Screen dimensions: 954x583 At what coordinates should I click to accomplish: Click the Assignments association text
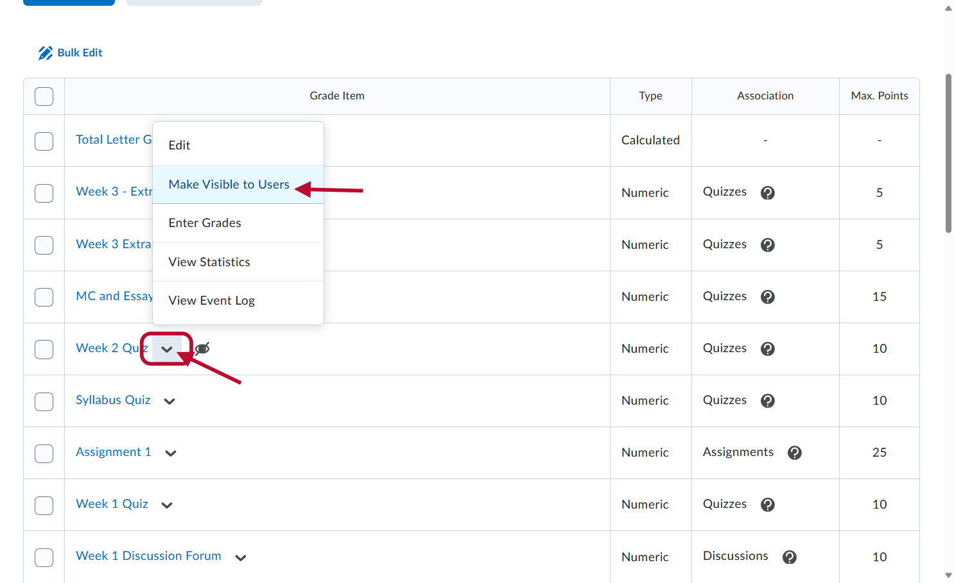pos(738,452)
